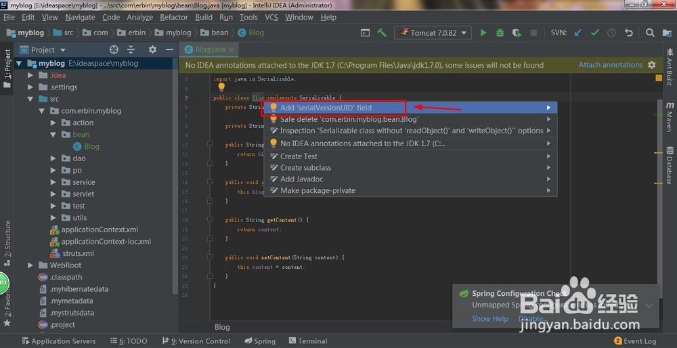Choose Safe delete 'com.erbin.myblog.bean.Blog'
Viewport: 677px width, 348px height.
click(x=410, y=119)
